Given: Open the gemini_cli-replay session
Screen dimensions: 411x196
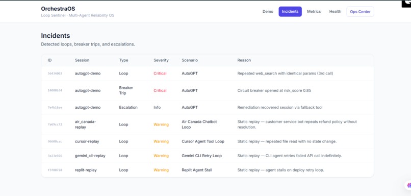Looking at the screenshot, I should (x=90, y=156).
